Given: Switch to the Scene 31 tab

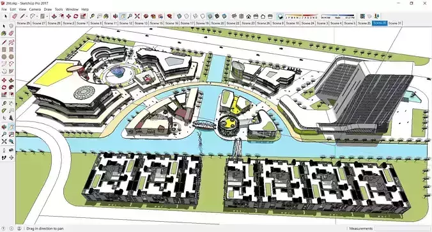Looking at the screenshot, I should coord(394,24).
